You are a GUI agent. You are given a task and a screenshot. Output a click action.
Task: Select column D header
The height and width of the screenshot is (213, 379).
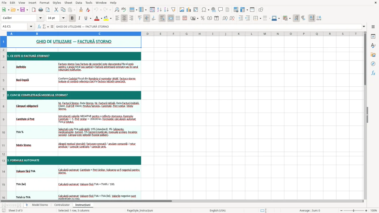pos(147,34)
